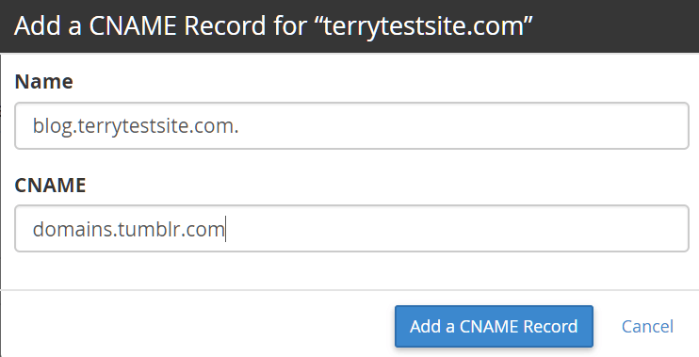Place cursor at end of domains.tumblr.com
This screenshot has width=699, height=357.
(x=225, y=229)
